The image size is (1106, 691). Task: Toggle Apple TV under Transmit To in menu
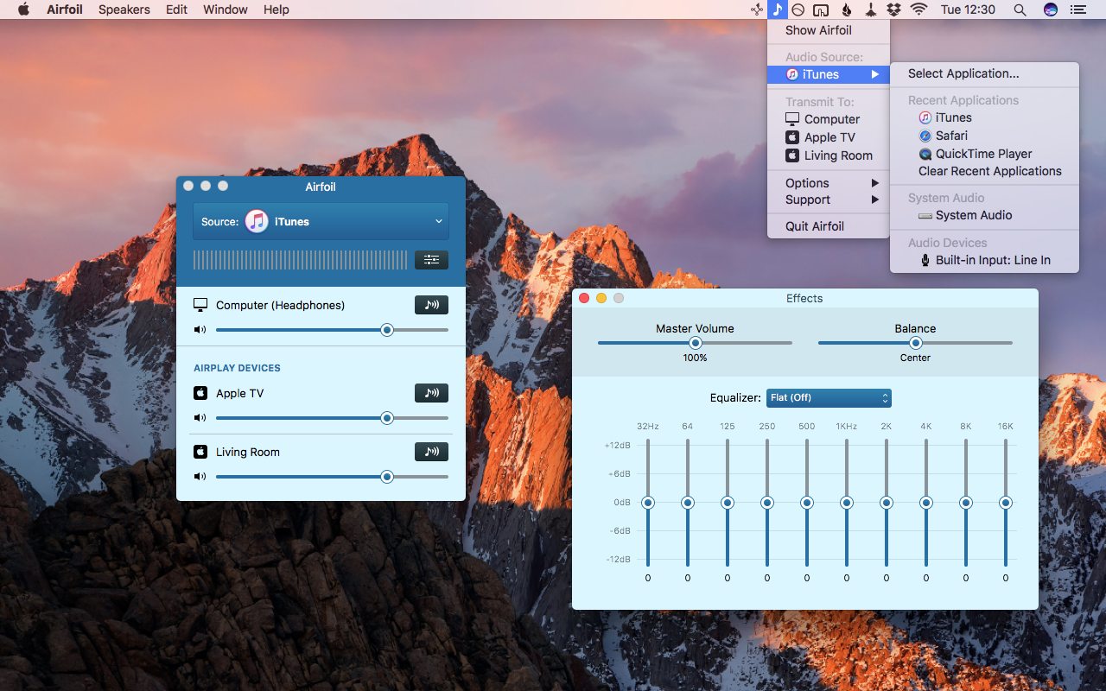(x=829, y=137)
